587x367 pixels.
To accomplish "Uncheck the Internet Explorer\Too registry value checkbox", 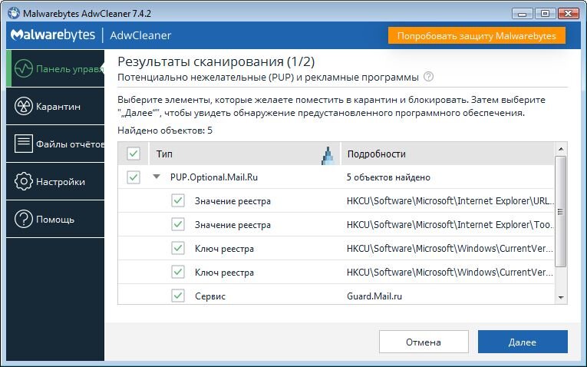I will tap(178, 224).
